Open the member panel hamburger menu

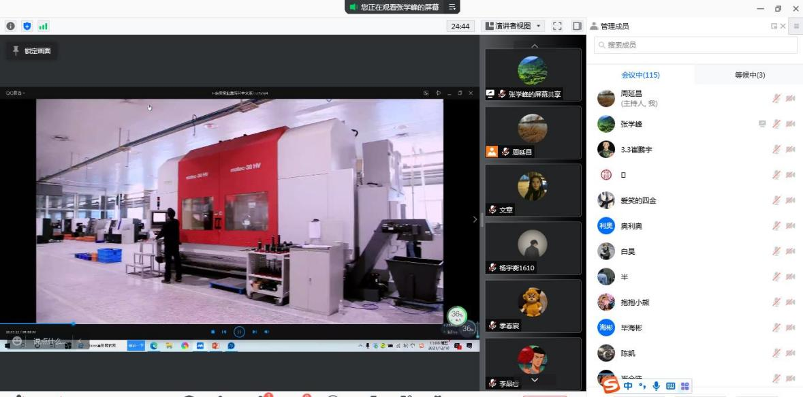796,26
